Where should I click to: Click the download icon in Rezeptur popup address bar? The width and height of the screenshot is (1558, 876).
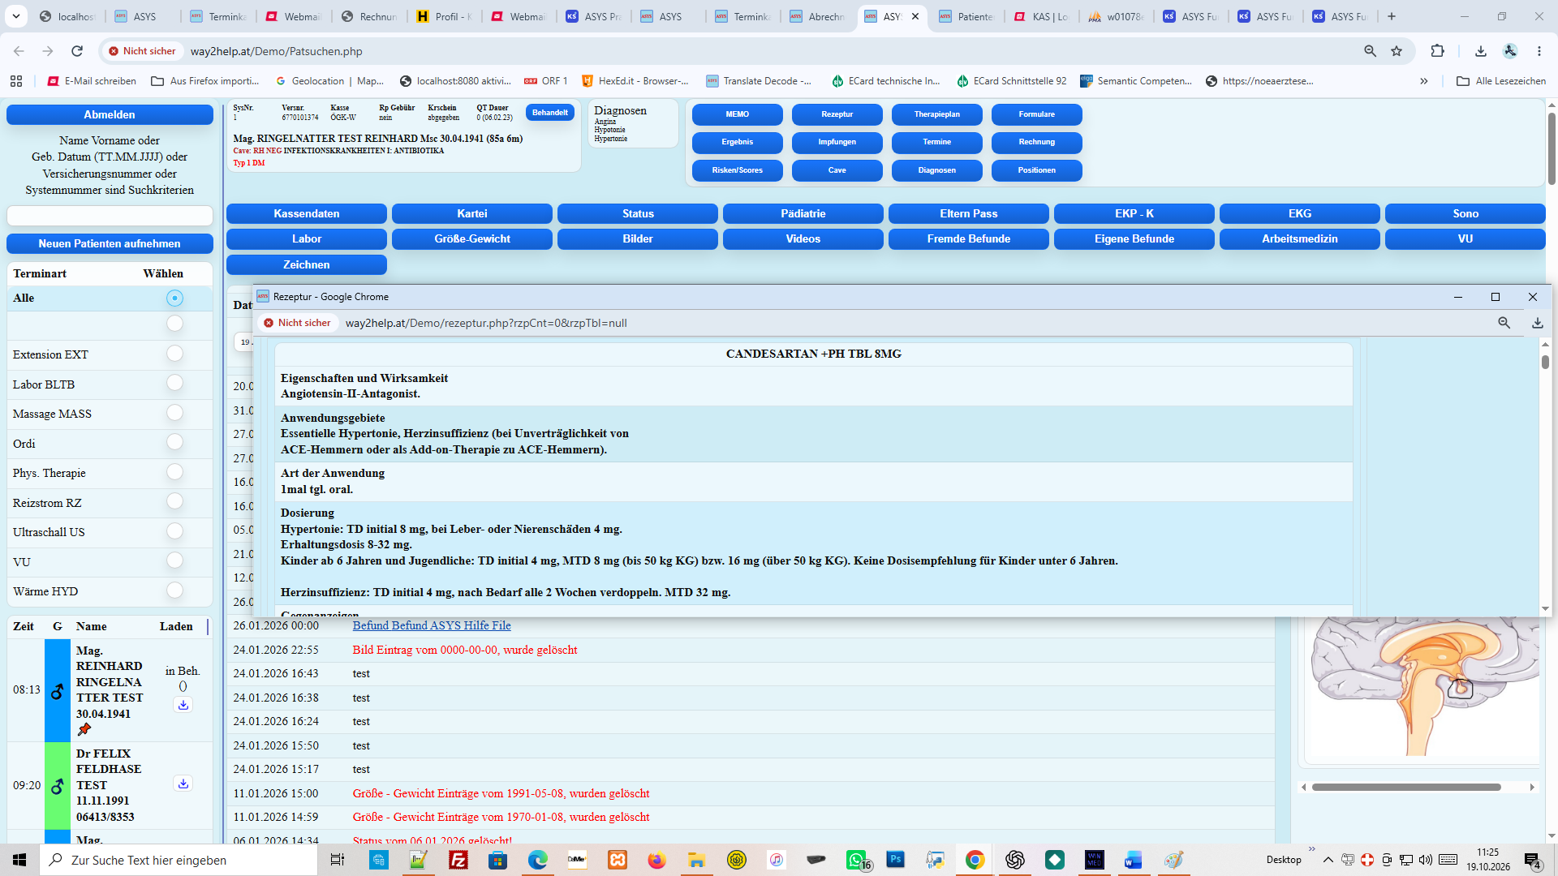tap(1537, 323)
